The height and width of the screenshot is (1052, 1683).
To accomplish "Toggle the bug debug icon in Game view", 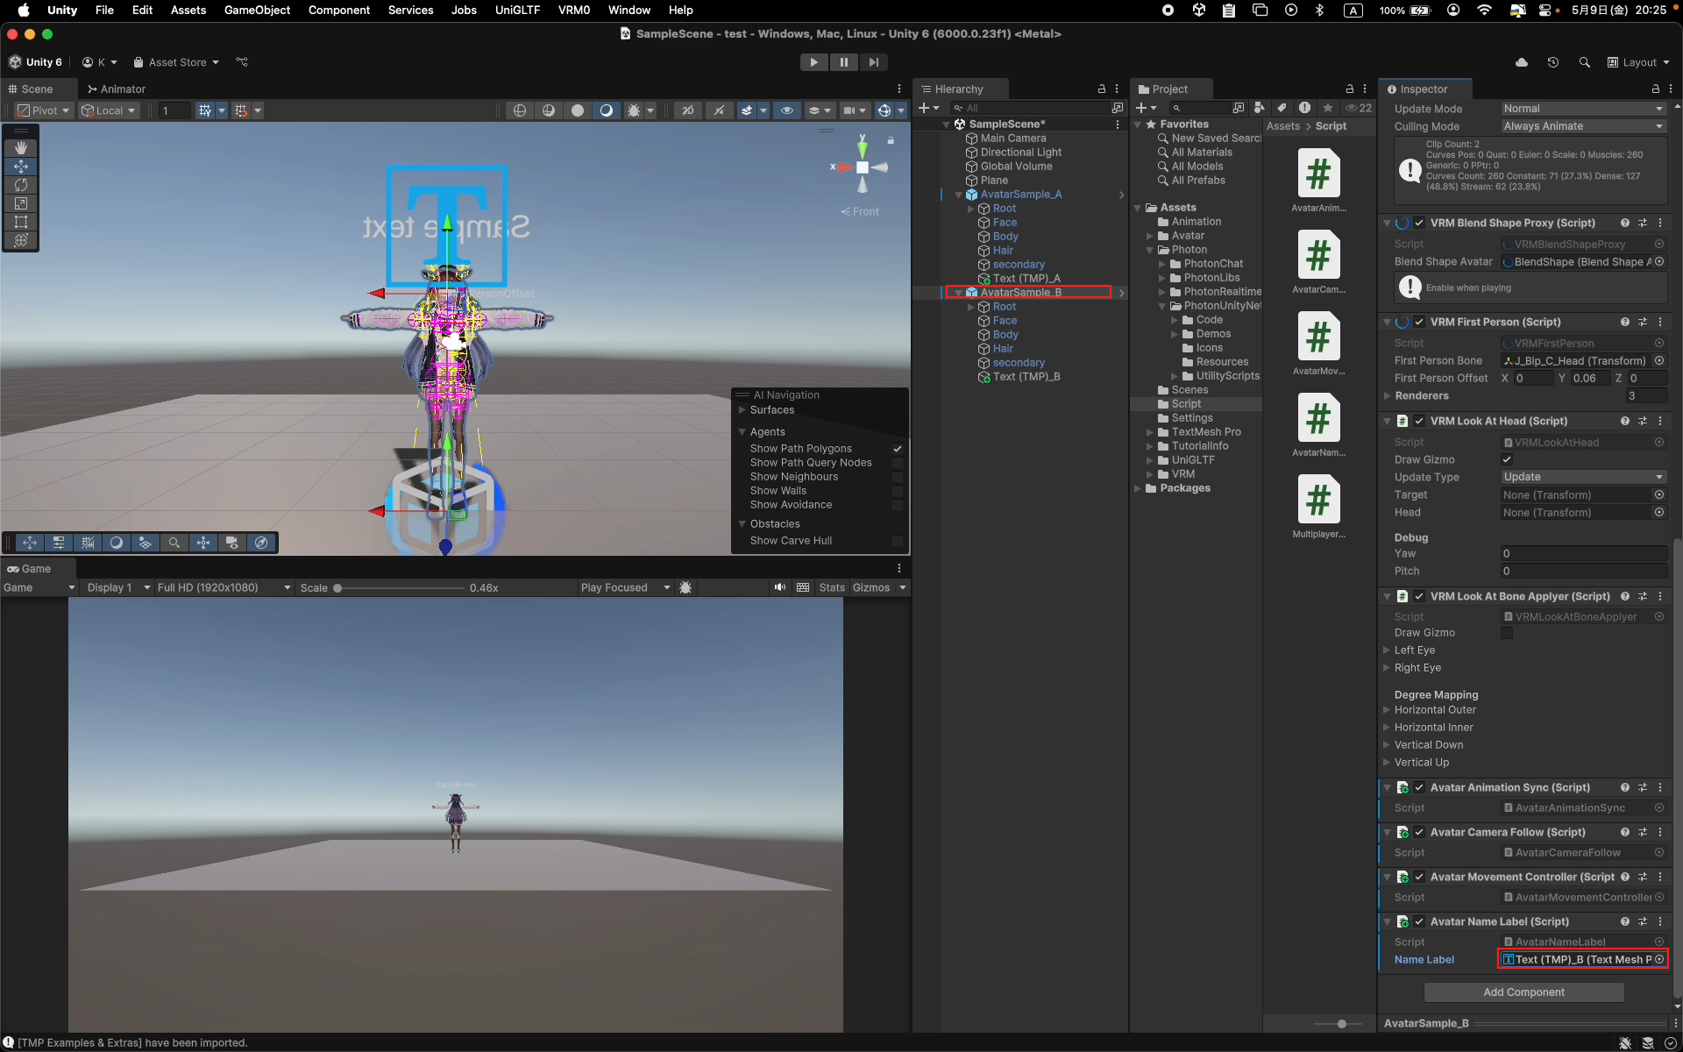I will click(685, 587).
